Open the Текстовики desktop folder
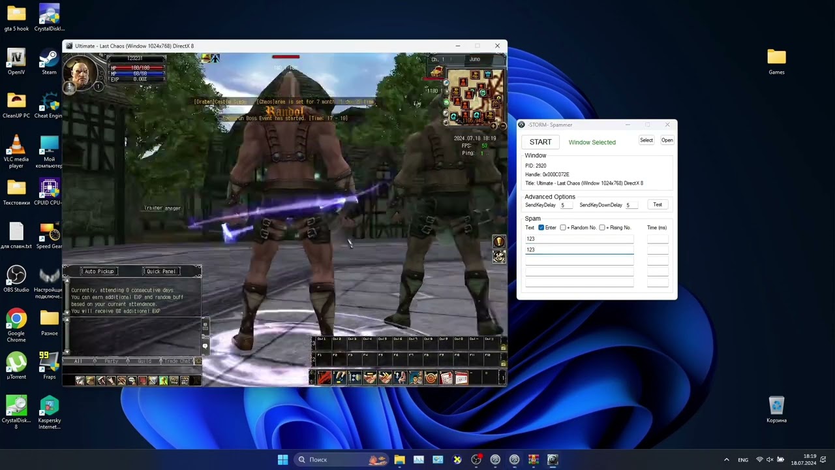 (16, 193)
